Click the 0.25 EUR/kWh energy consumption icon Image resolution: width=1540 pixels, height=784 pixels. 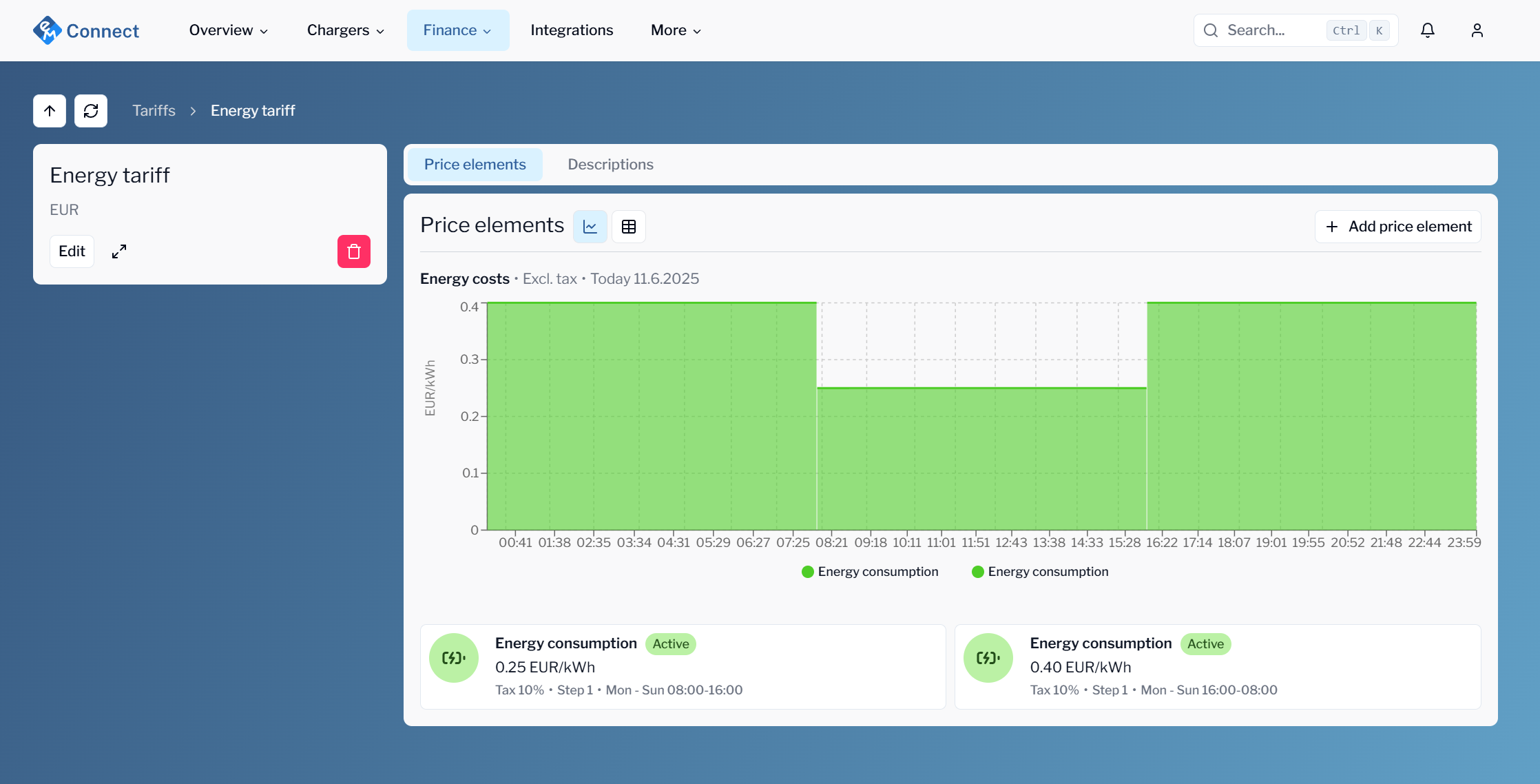tap(454, 658)
